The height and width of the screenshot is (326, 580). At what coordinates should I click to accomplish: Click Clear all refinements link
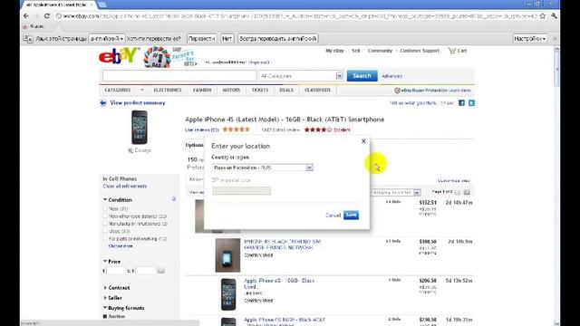125,187
